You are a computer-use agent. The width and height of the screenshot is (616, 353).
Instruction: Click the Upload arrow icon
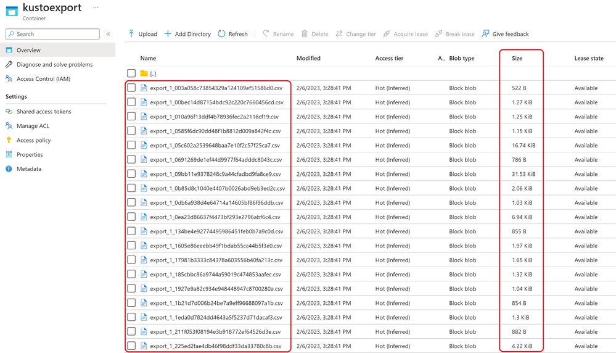(x=131, y=34)
